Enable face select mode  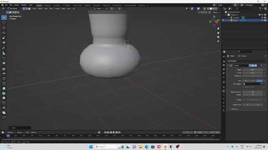pos(29,8)
